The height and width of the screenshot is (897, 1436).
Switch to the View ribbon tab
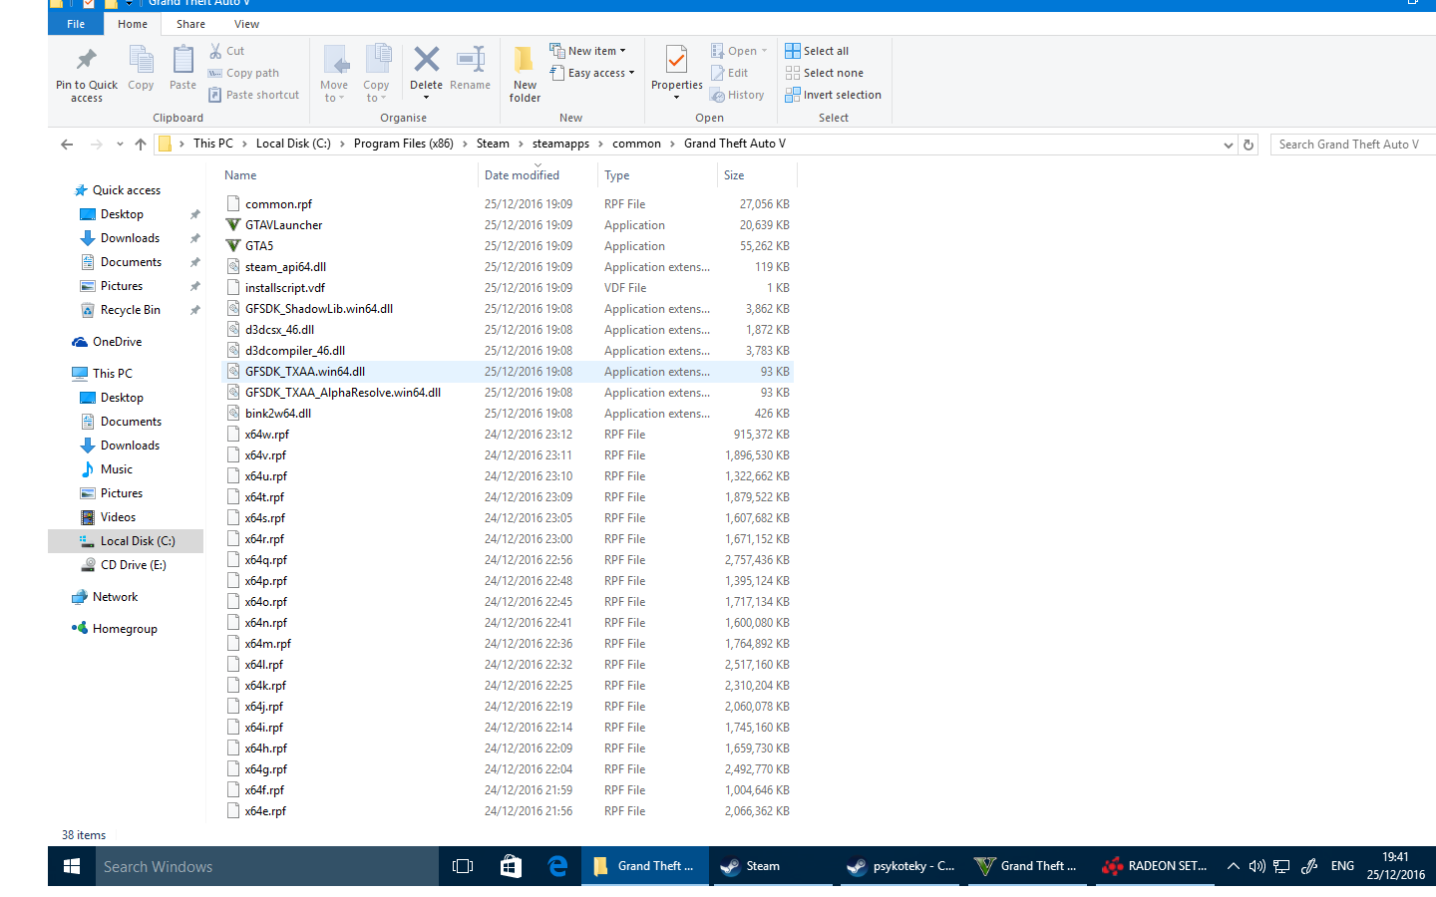[246, 24]
